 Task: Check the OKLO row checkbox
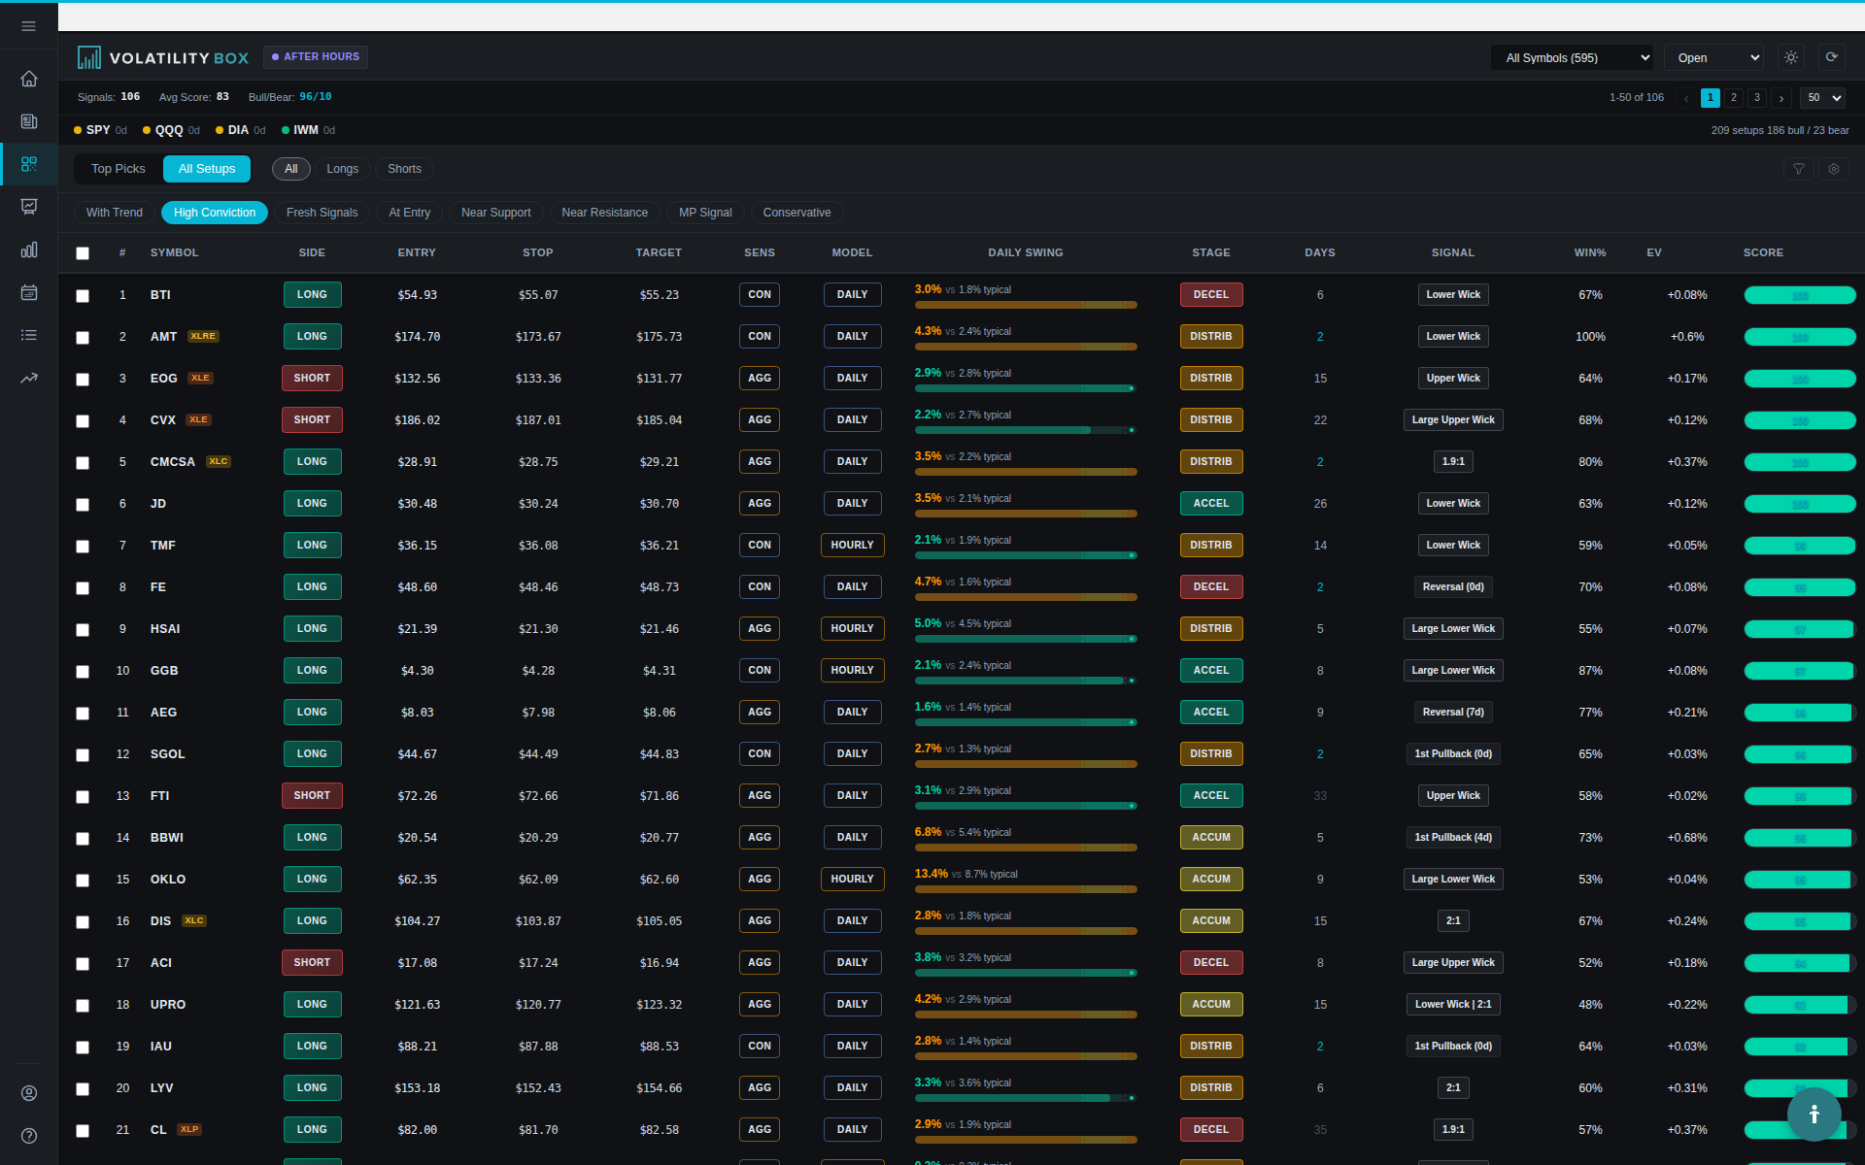83,881
